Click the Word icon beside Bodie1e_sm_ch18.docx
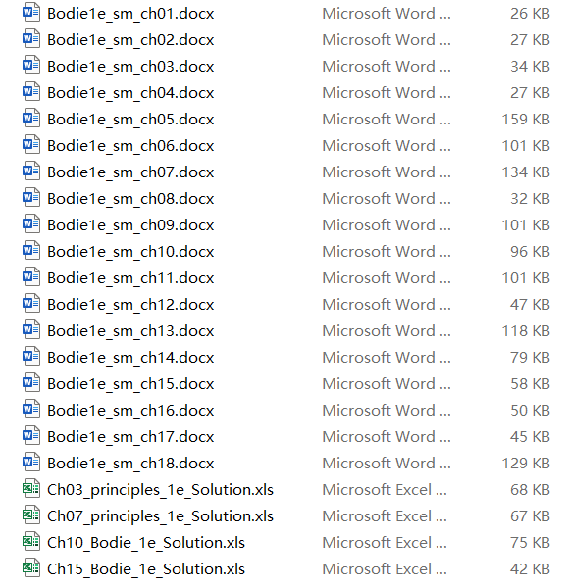Viewport: 567px width, 588px height. 31,462
